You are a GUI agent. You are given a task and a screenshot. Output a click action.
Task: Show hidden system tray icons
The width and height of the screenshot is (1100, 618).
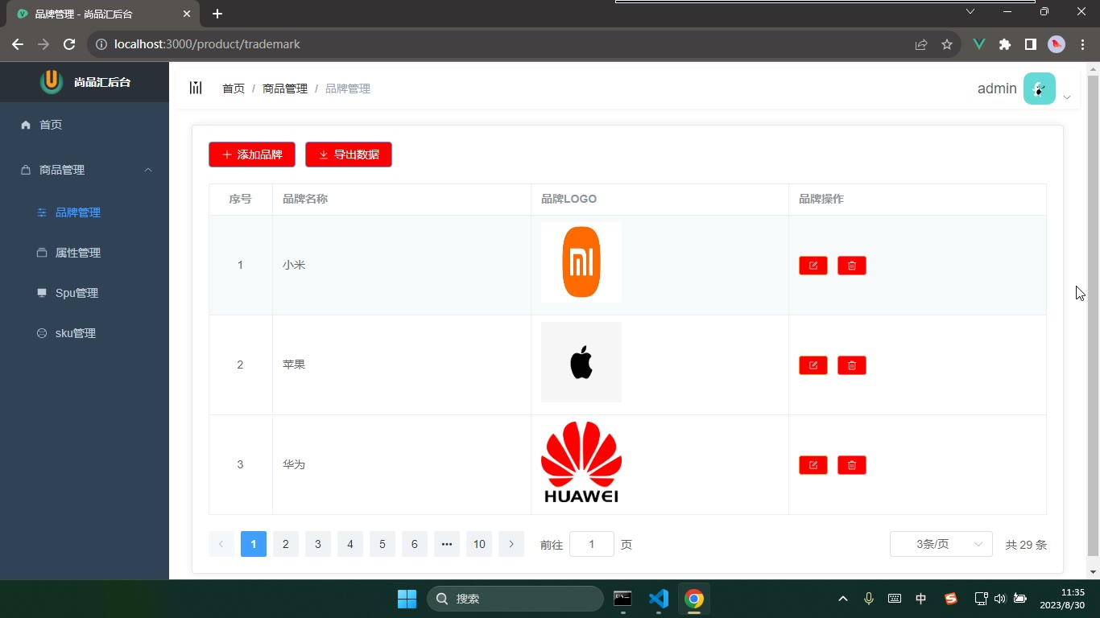[843, 599]
